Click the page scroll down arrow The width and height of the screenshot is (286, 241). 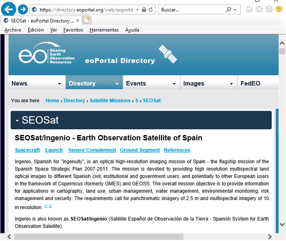coord(282,224)
